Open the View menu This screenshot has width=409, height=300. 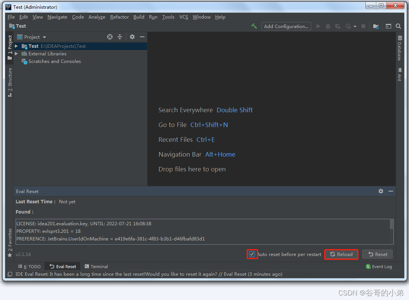click(x=38, y=17)
